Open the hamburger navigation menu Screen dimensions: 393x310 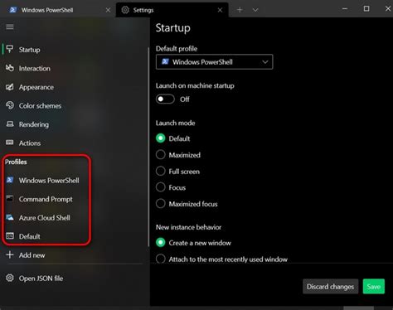pyautogui.click(x=10, y=27)
